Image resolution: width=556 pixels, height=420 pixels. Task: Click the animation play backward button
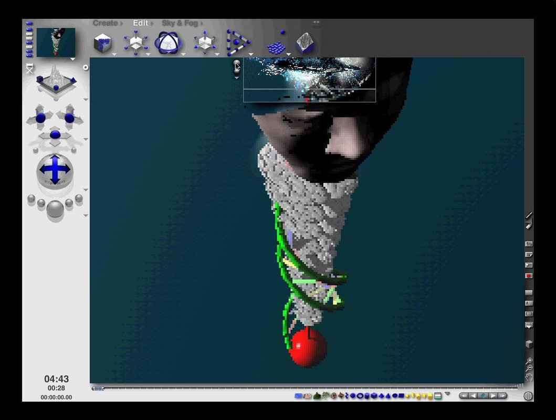473,395
